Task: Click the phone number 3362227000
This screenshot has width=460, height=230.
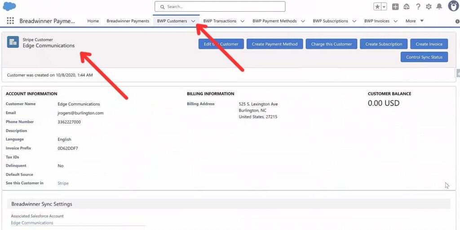Action: [69, 122]
